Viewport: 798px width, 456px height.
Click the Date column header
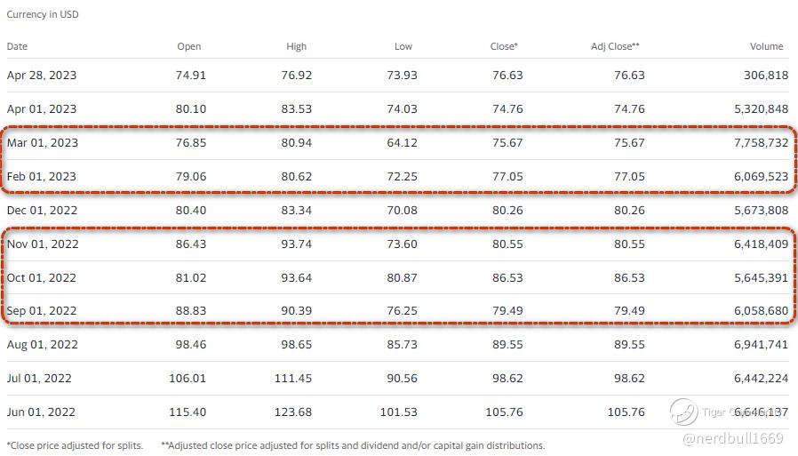17,46
